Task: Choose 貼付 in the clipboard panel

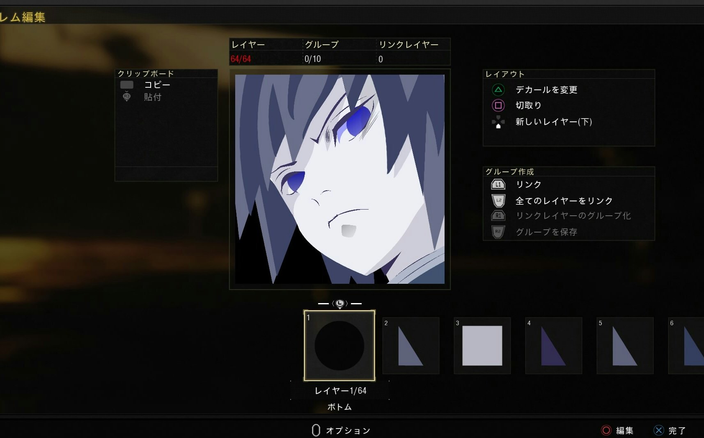Action: click(x=152, y=97)
